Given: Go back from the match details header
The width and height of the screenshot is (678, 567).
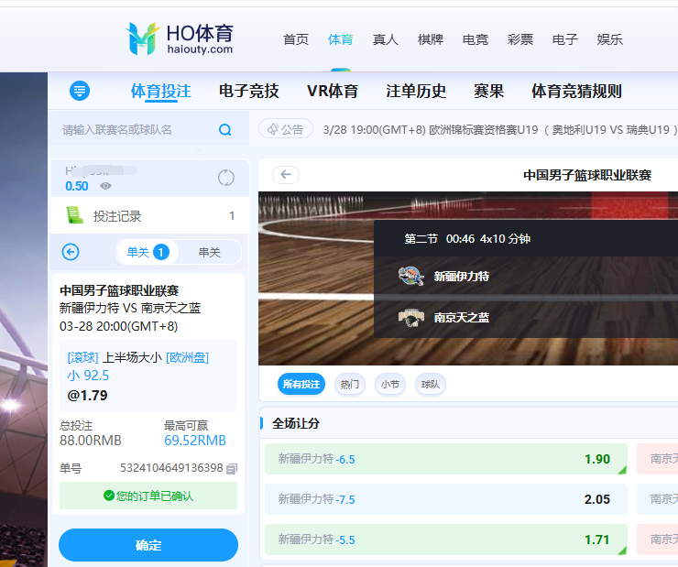Looking at the screenshot, I should [x=286, y=175].
